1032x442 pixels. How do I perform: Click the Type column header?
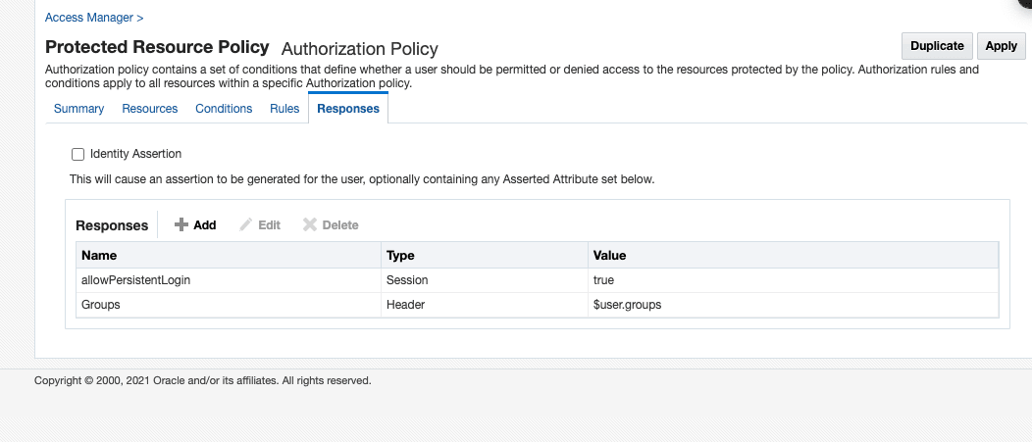(x=400, y=256)
